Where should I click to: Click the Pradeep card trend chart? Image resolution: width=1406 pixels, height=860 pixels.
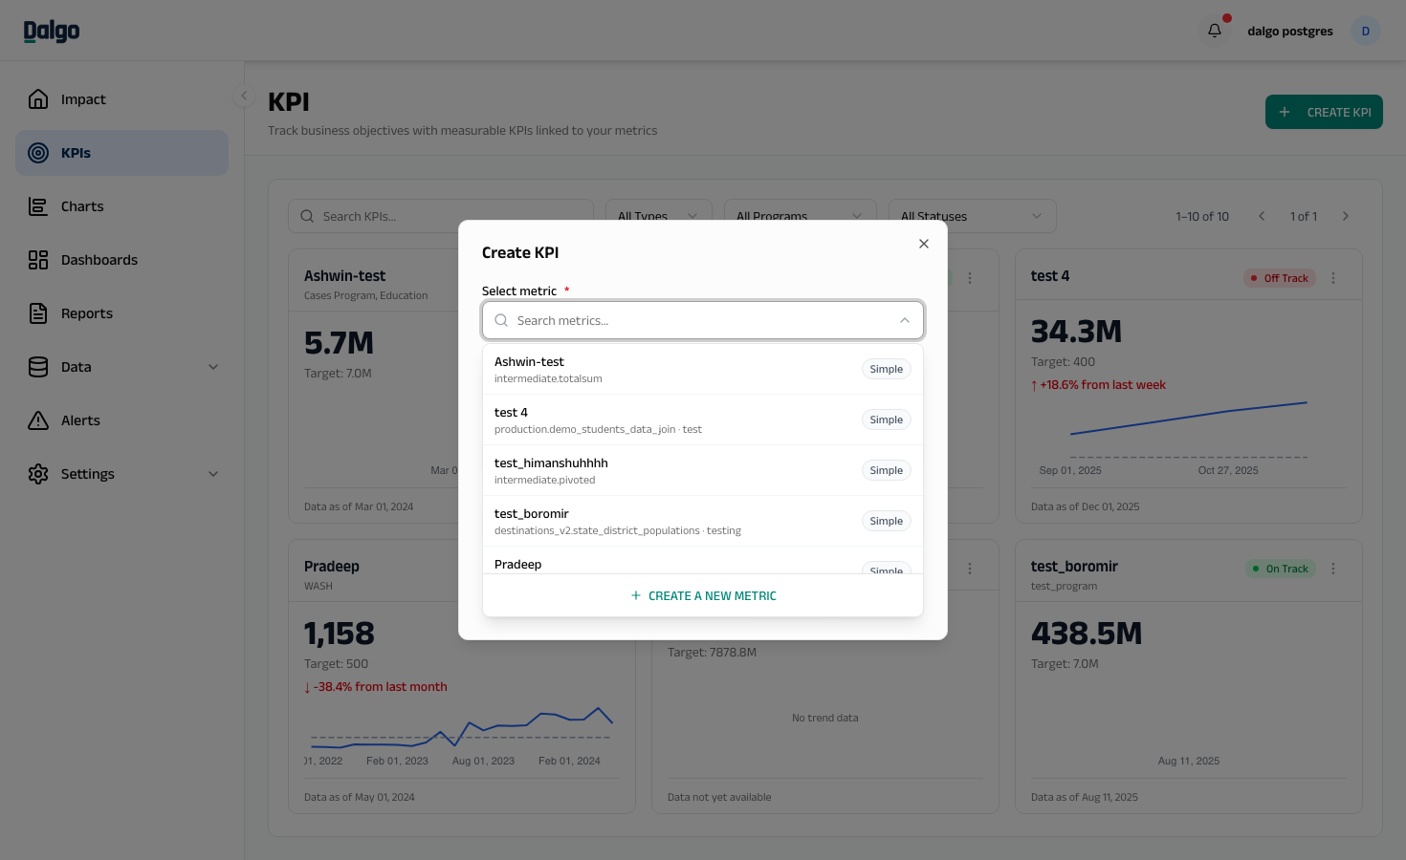(x=462, y=730)
